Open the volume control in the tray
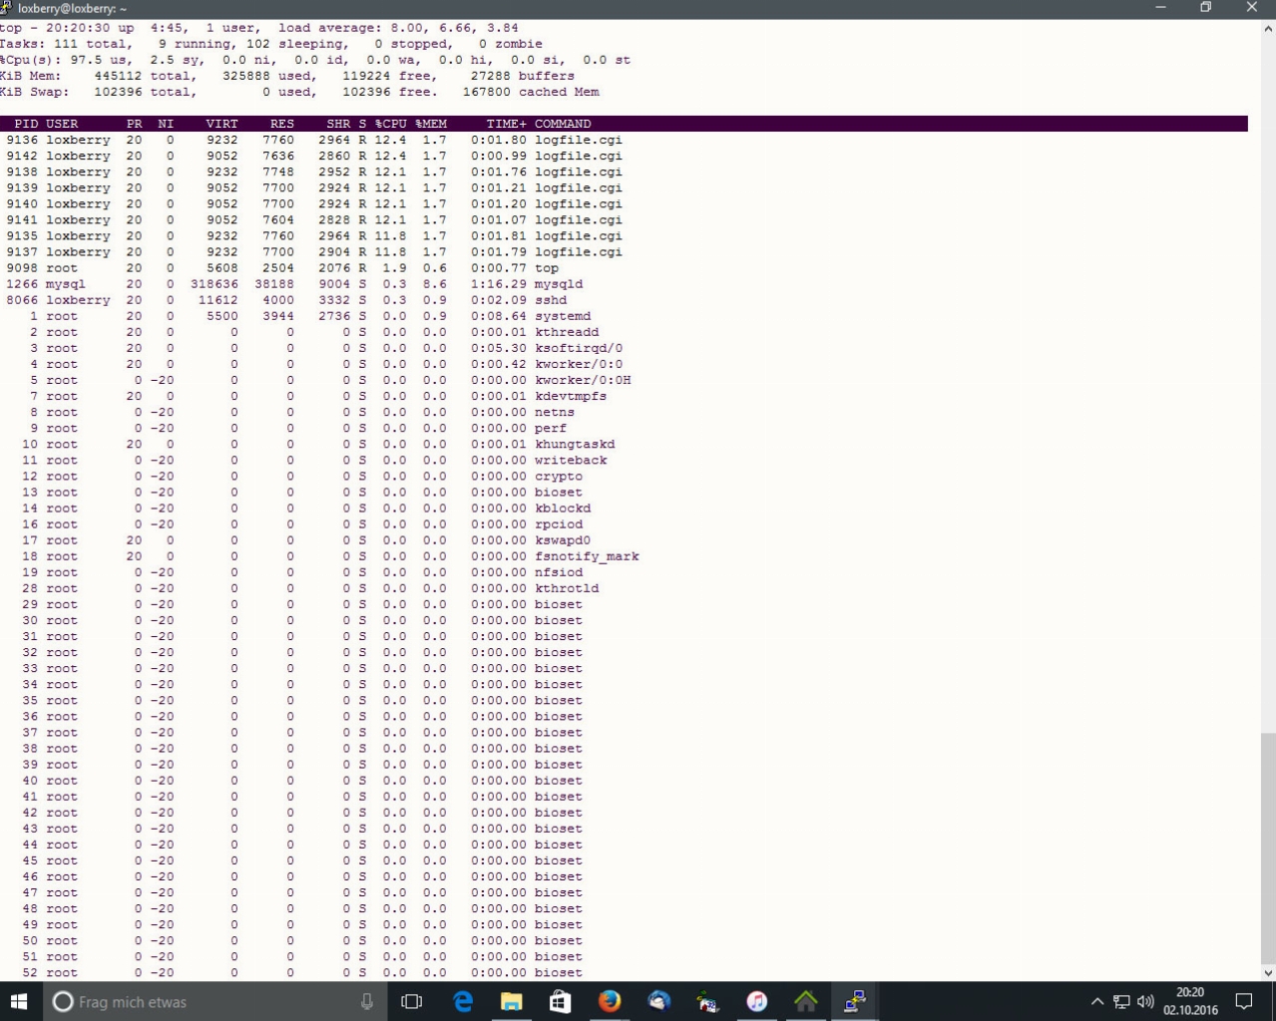1276x1021 pixels. (1145, 1001)
